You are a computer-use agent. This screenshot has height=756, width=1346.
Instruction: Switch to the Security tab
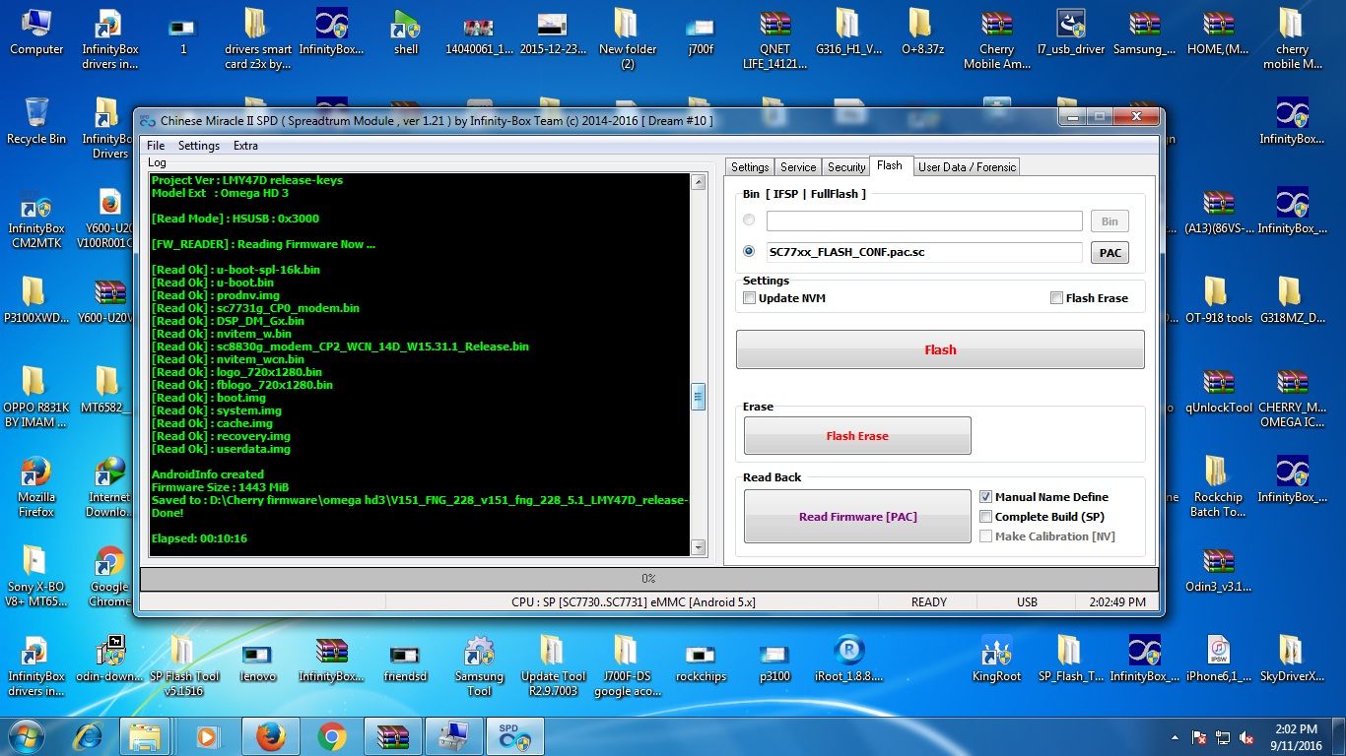tap(845, 167)
